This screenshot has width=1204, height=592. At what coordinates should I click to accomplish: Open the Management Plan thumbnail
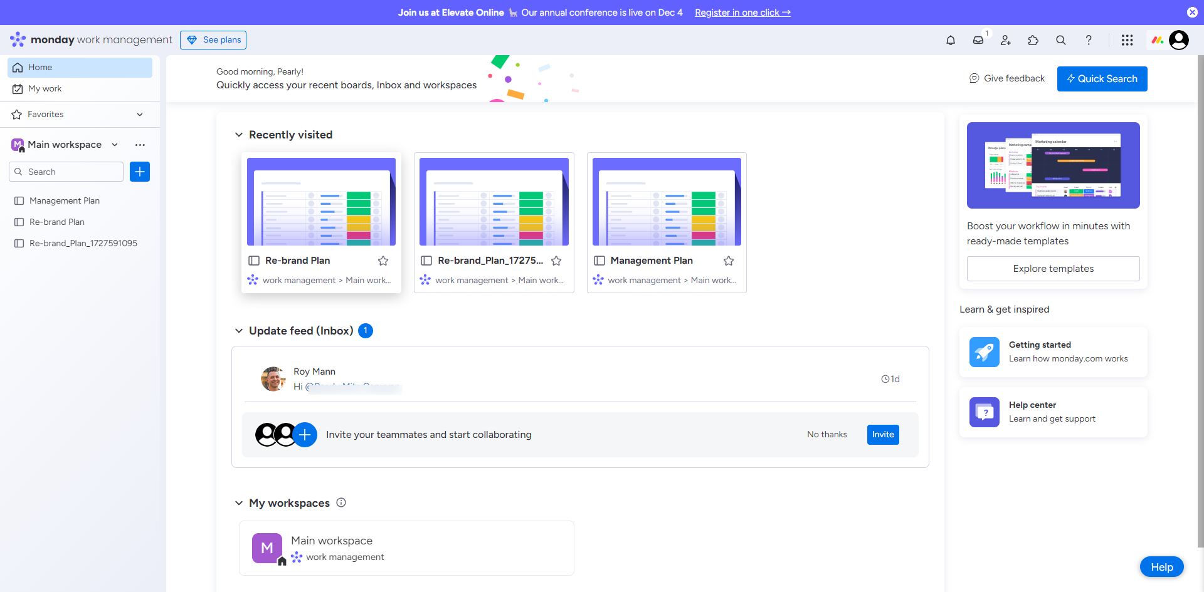point(667,202)
